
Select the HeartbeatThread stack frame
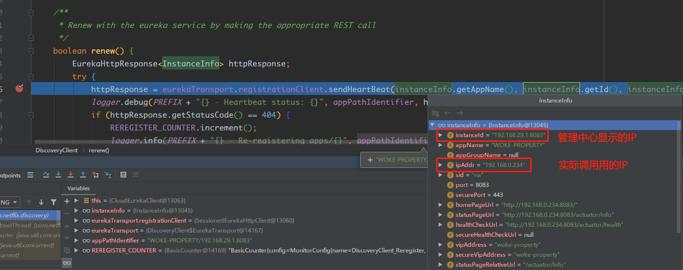(x=30, y=225)
